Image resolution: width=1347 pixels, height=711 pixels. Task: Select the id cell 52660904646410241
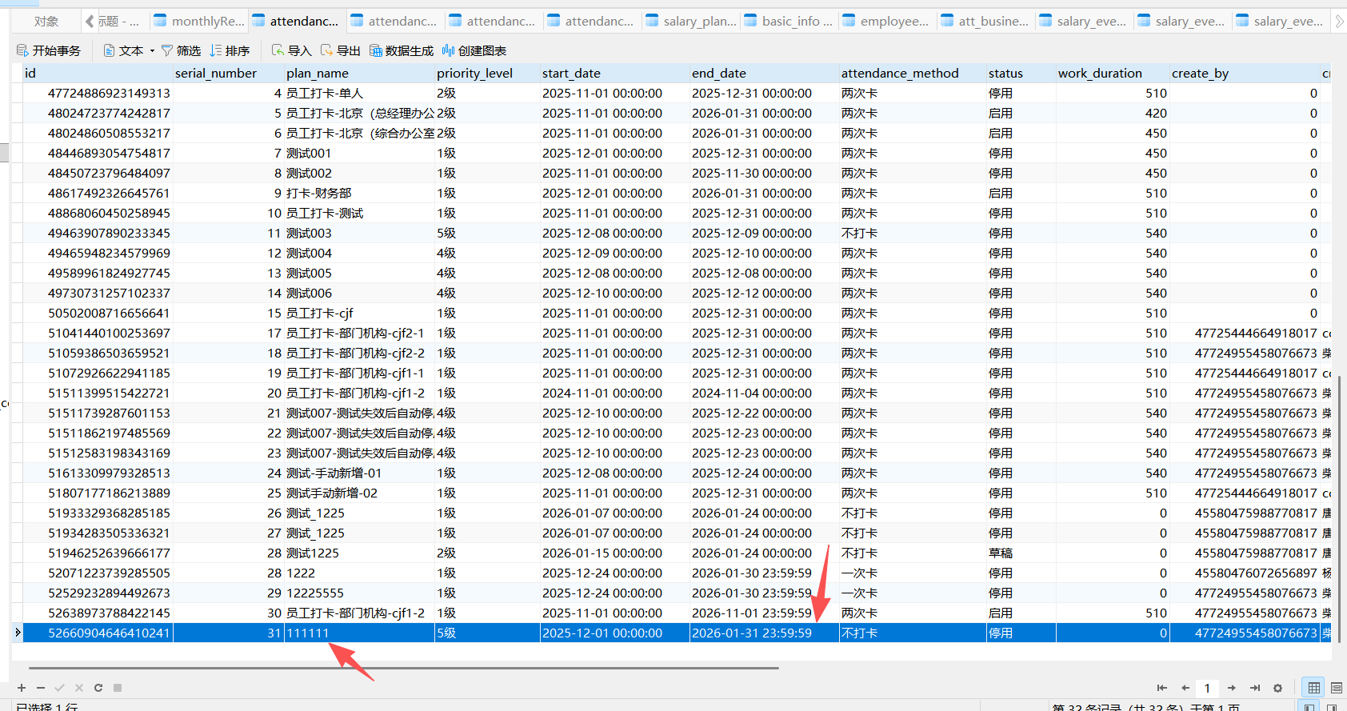tap(98, 633)
